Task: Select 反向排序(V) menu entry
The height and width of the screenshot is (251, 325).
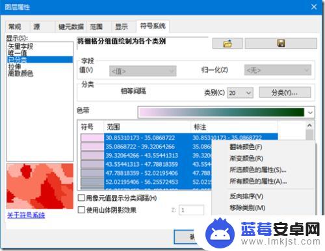Action: [246, 197]
